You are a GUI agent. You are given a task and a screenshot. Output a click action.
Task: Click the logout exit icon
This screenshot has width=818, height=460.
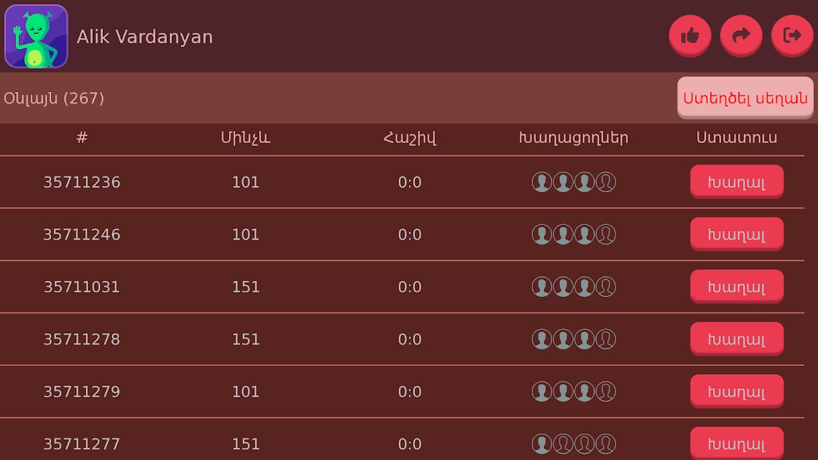click(792, 35)
